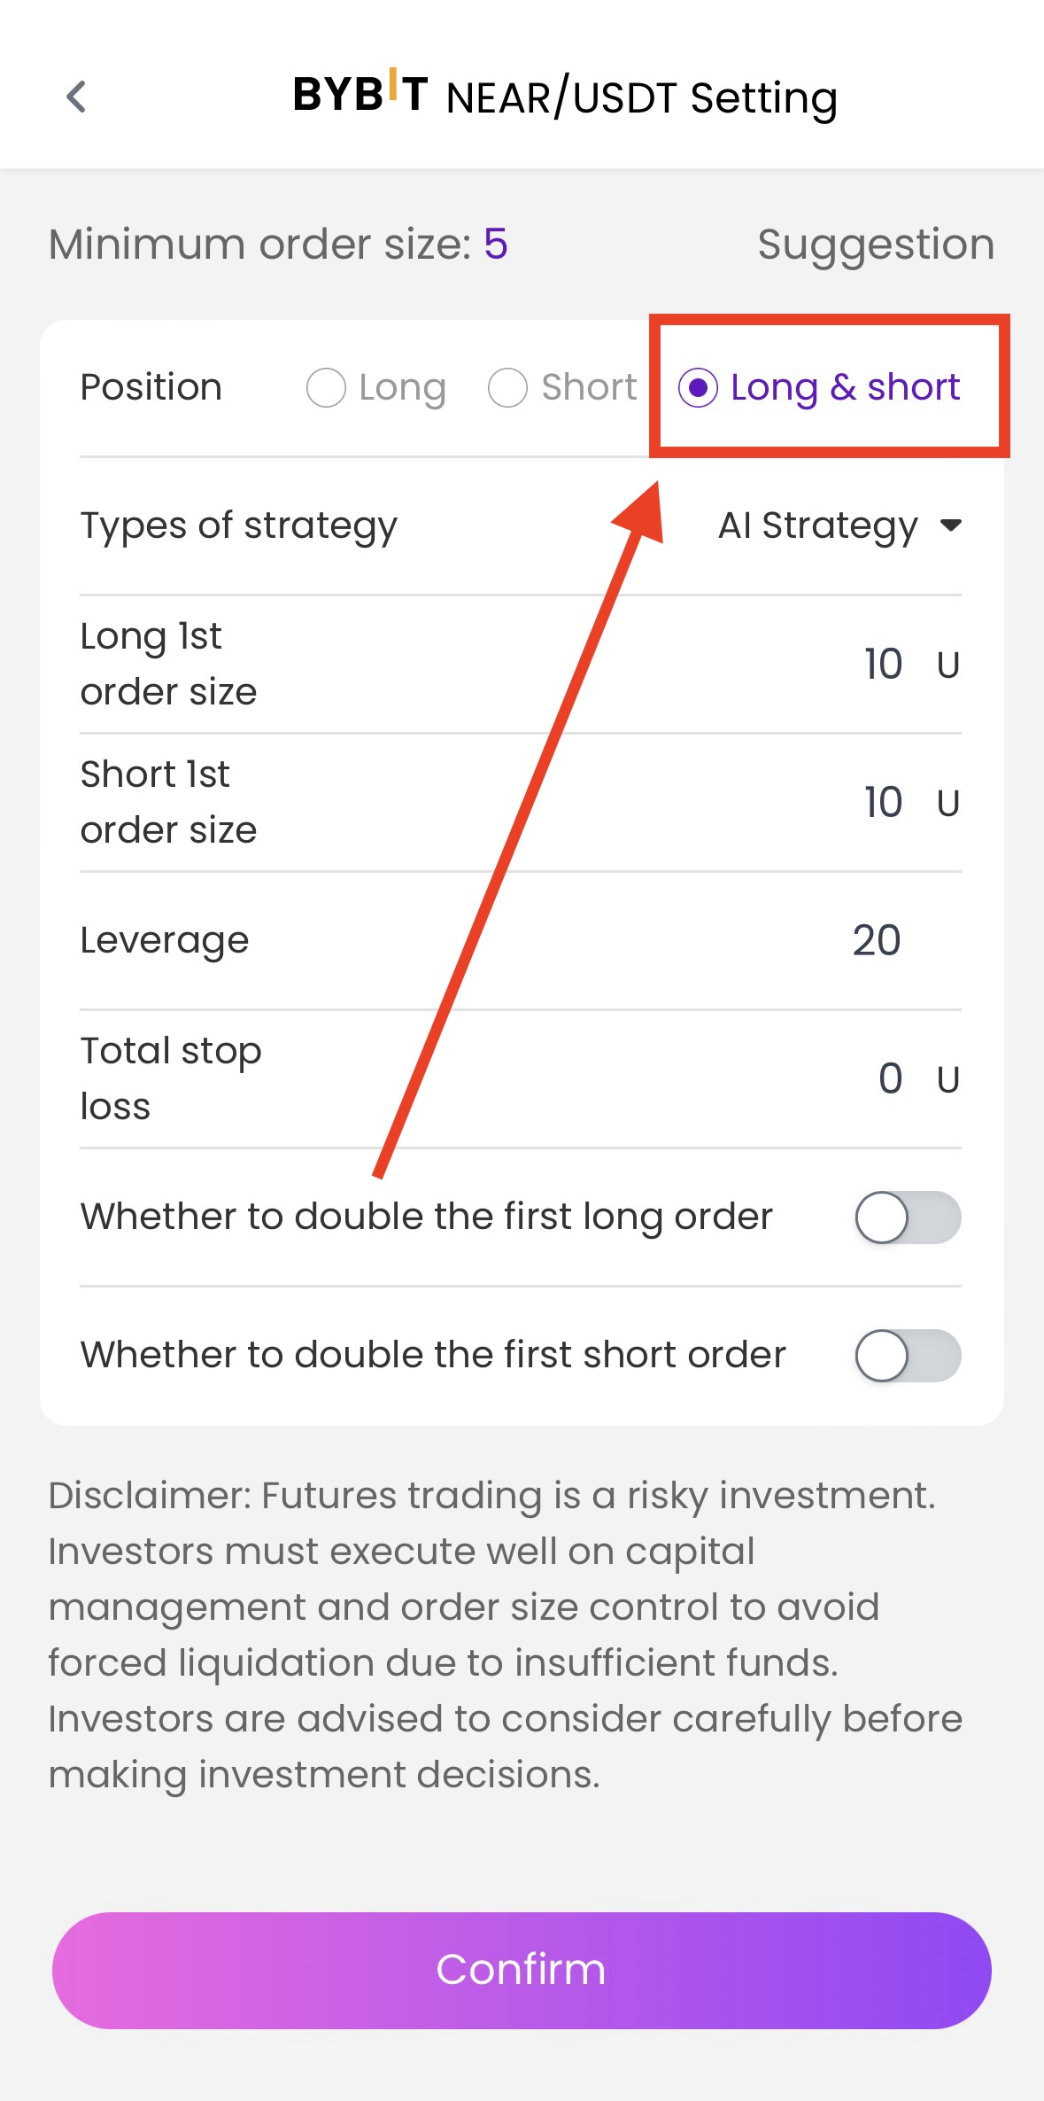Click the strategy dropdown caret arrow

951,525
